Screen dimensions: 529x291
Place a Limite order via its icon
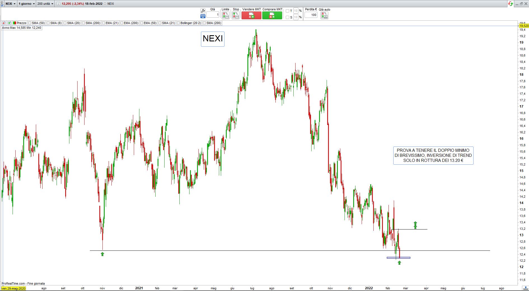point(225,15)
